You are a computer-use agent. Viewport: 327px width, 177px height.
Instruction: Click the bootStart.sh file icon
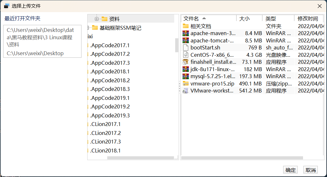coord(186,48)
